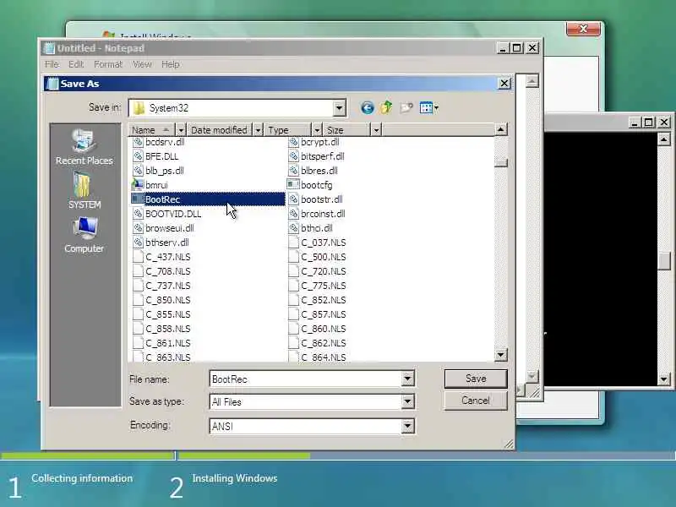Click the Back arrow icon in Save As toolbar
Viewport: 676px width, 507px height.
point(367,108)
